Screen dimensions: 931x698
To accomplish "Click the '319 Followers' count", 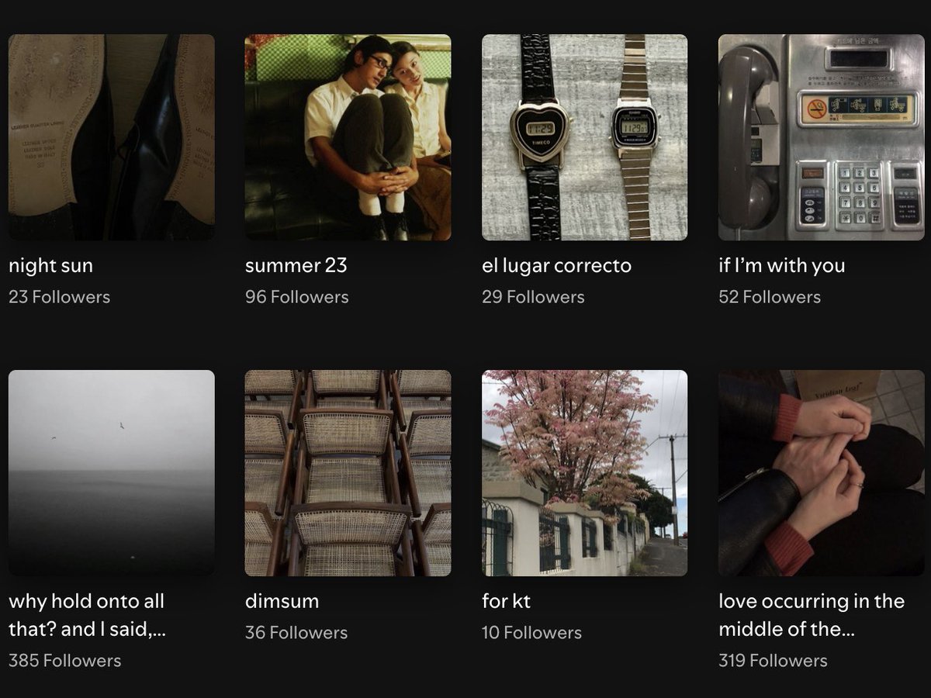I will pos(773,661).
